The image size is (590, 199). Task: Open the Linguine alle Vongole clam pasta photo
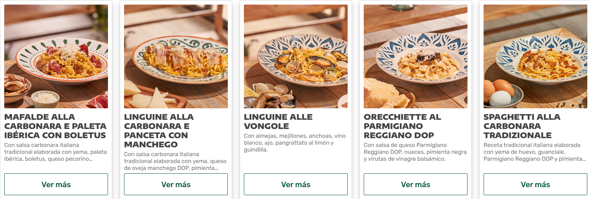click(296, 56)
